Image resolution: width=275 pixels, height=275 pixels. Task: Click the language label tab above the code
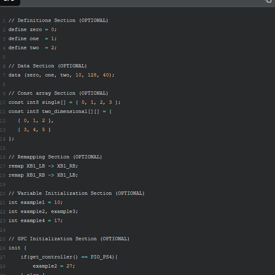coord(9,2)
